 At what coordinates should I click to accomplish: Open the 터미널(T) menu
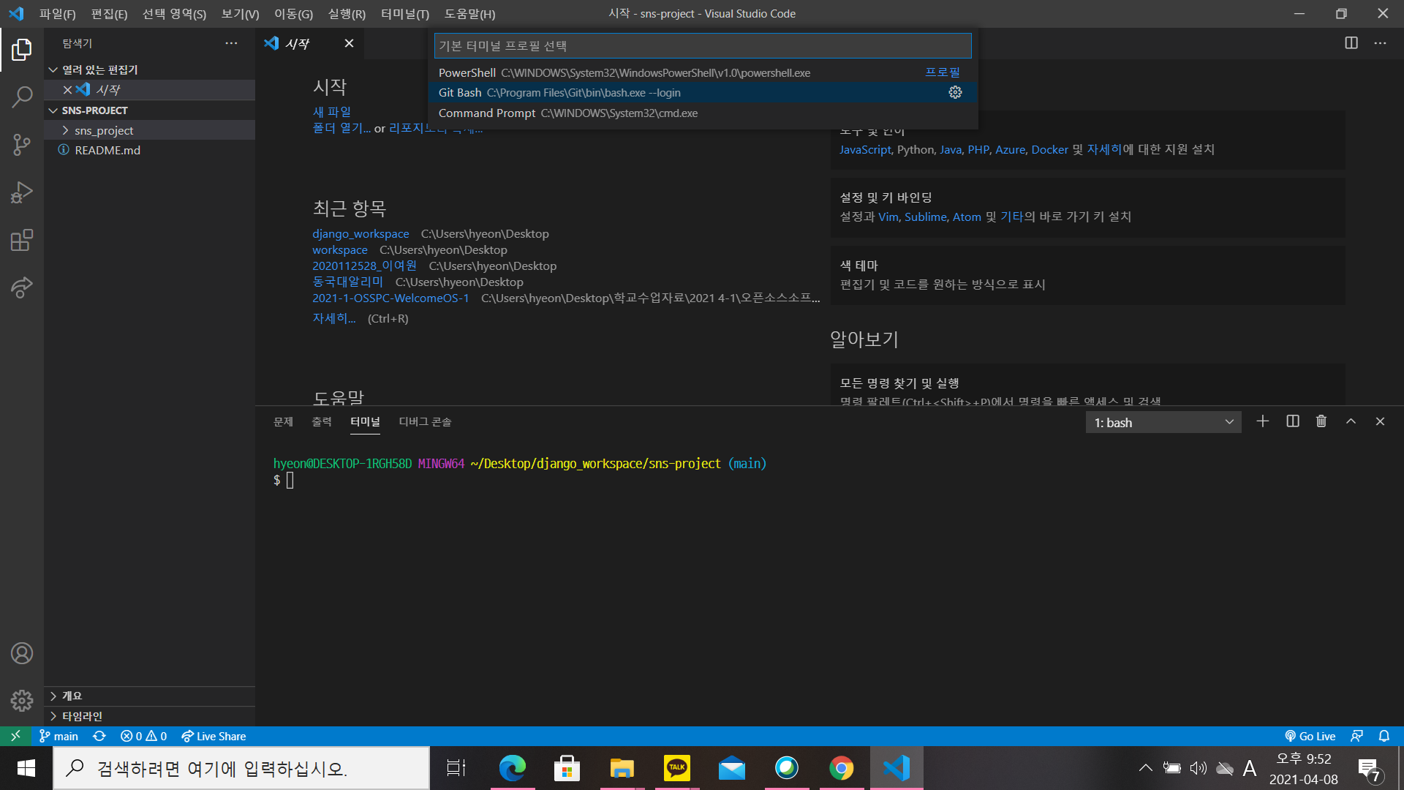(x=404, y=14)
